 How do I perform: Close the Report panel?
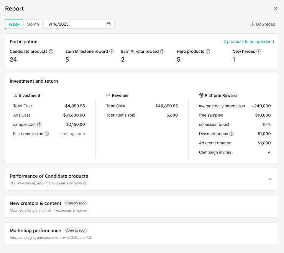(275, 8)
